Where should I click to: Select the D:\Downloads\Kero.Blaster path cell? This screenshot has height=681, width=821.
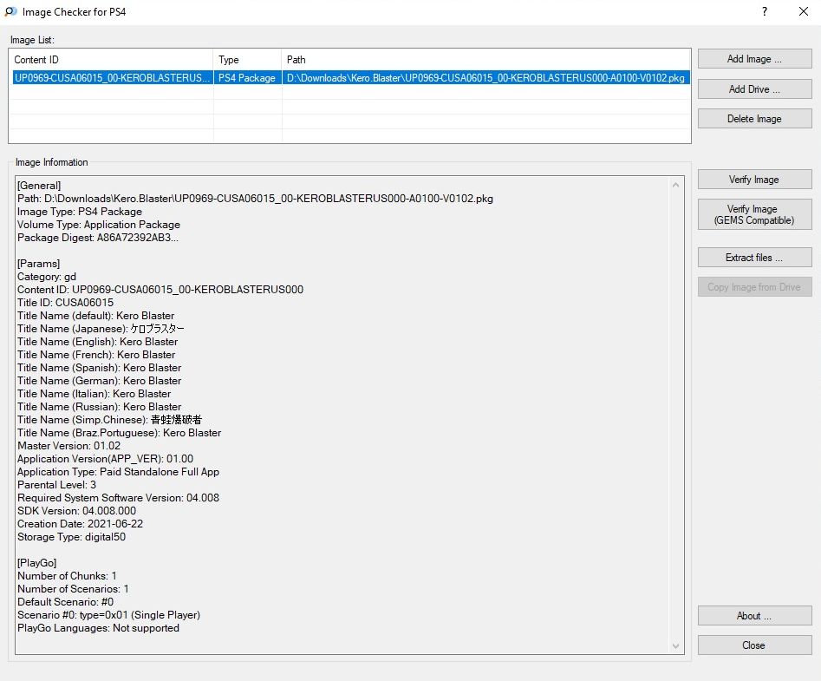[x=485, y=78]
